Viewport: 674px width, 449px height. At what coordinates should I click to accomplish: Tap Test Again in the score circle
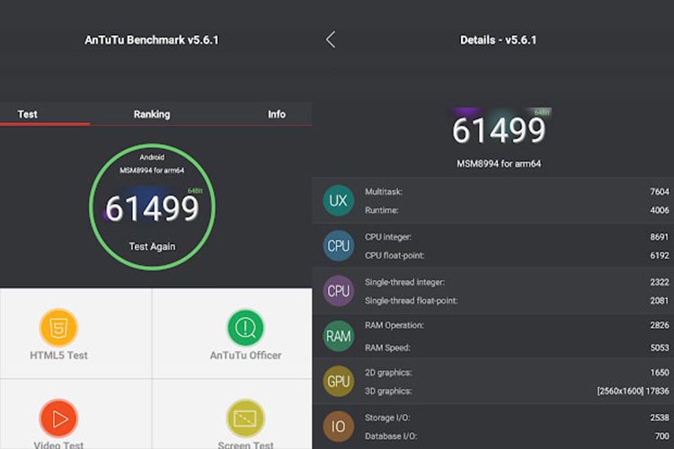(x=152, y=247)
